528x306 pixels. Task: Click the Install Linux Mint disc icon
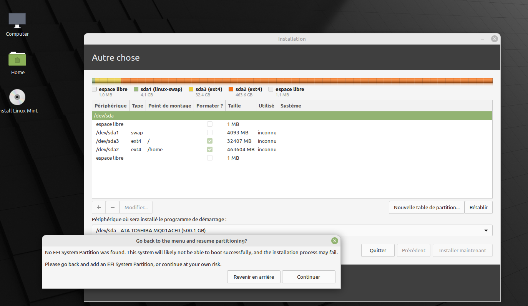[x=17, y=98]
